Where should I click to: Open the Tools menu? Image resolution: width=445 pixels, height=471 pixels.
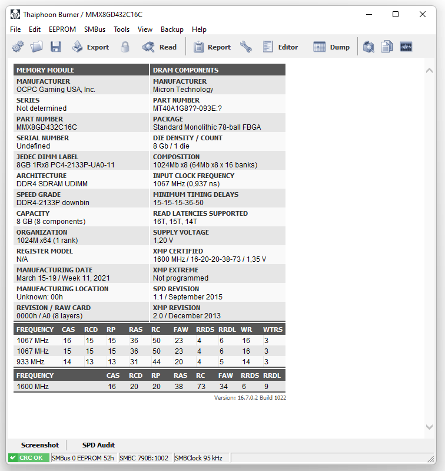pos(121,29)
